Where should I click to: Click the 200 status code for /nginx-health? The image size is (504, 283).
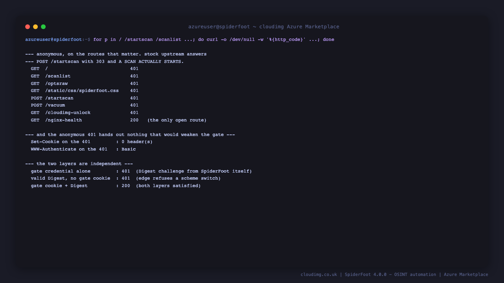point(134,120)
